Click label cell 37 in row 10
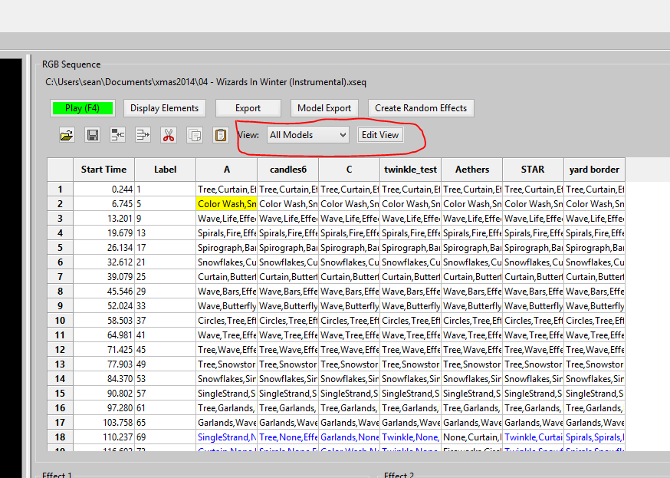This screenshot has height=478, width=670. pyautogui.click(x=166, y=320)
